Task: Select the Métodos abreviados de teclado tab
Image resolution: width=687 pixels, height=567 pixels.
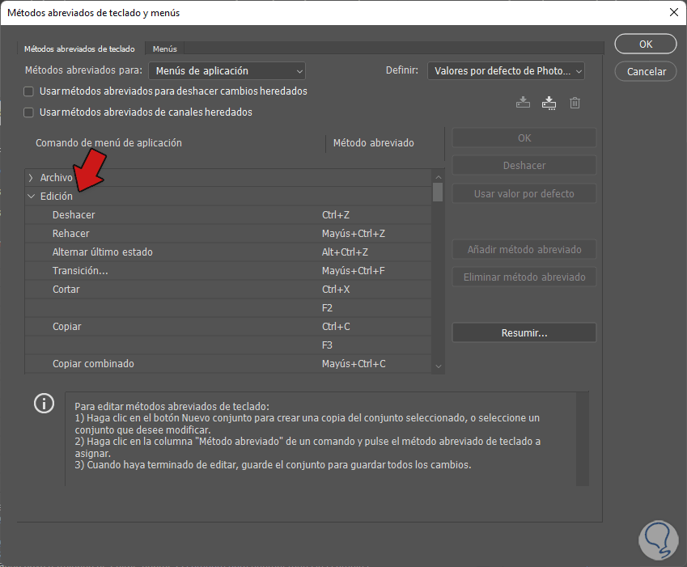Action: 79,49
